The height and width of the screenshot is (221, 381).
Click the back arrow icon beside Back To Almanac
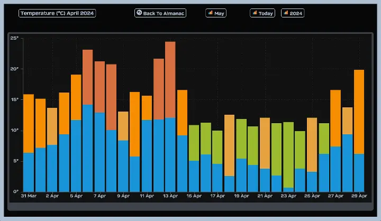pyautogui.click(x=139, y=13)
